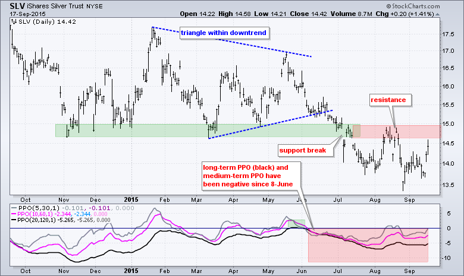
Task: Click the Sep label under price chart
Action: click(409, 200)
